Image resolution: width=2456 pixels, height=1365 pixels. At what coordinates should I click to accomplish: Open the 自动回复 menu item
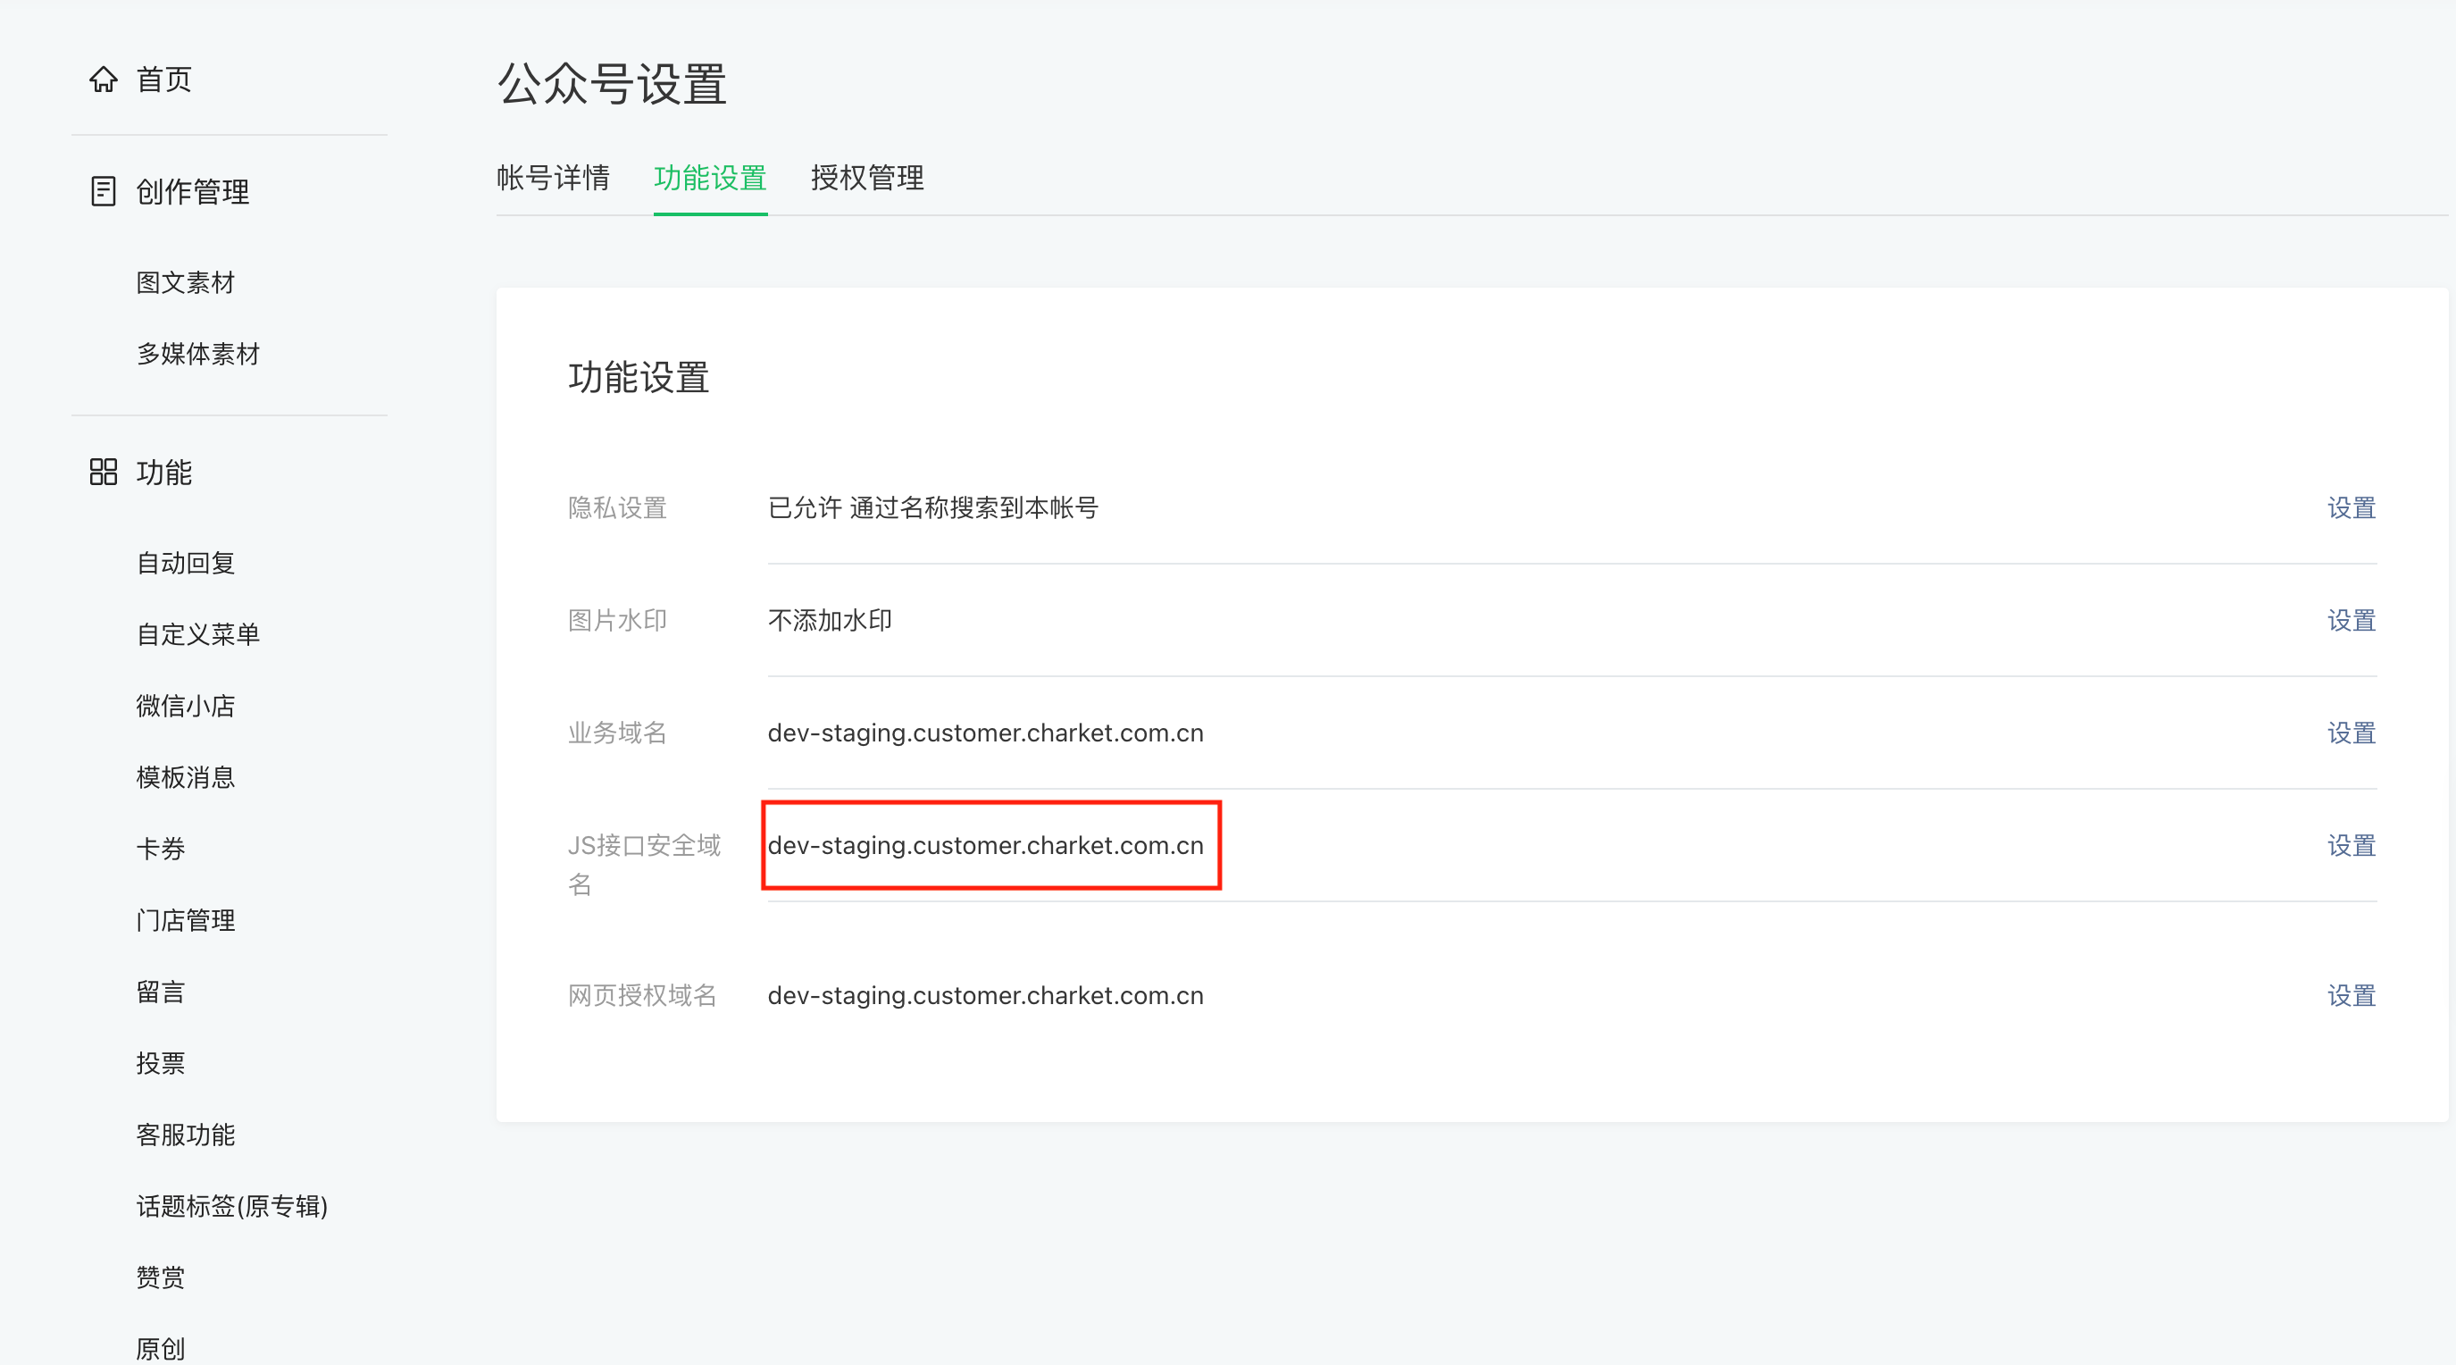pyautogui.click(x=186, y=563)
